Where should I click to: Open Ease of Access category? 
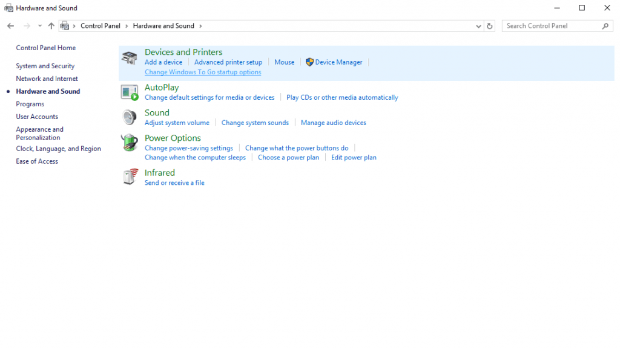click(37, 161)
